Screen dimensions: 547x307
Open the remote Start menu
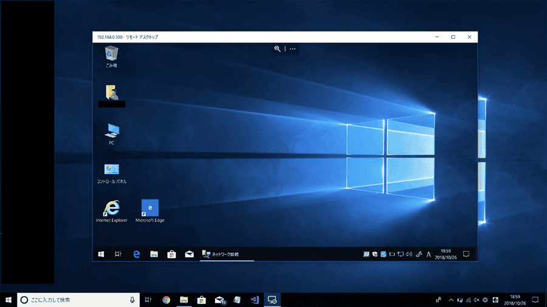point(101,254)
